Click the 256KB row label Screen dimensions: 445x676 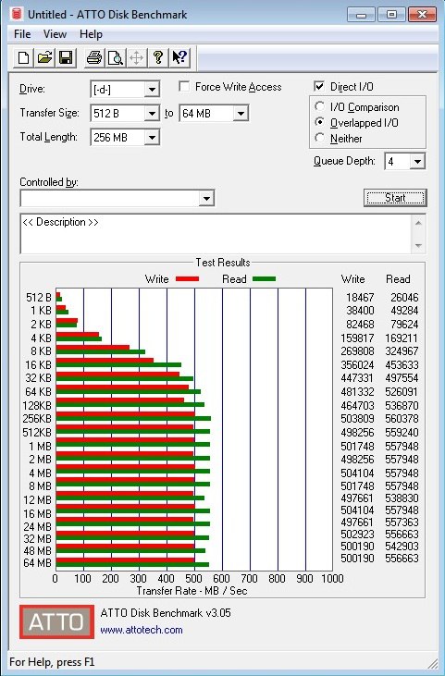coord(37,419)
